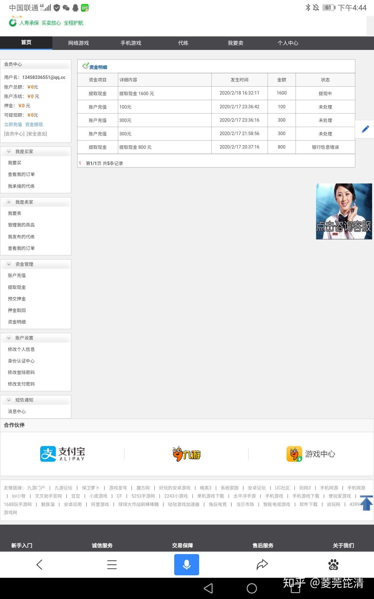Open 提取现金 in sidebar menu
The width and height of the screenshot is (374, 599).
17,287
